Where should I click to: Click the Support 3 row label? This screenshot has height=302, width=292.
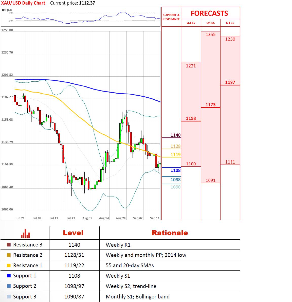25,297
